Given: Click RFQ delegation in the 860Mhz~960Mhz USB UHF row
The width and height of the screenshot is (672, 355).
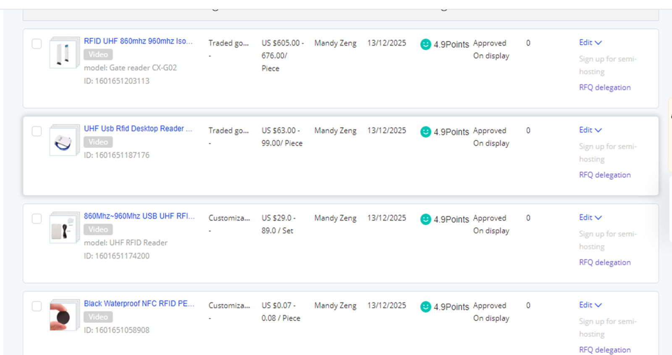Looking at the screenshot, I should pos(605,262).
